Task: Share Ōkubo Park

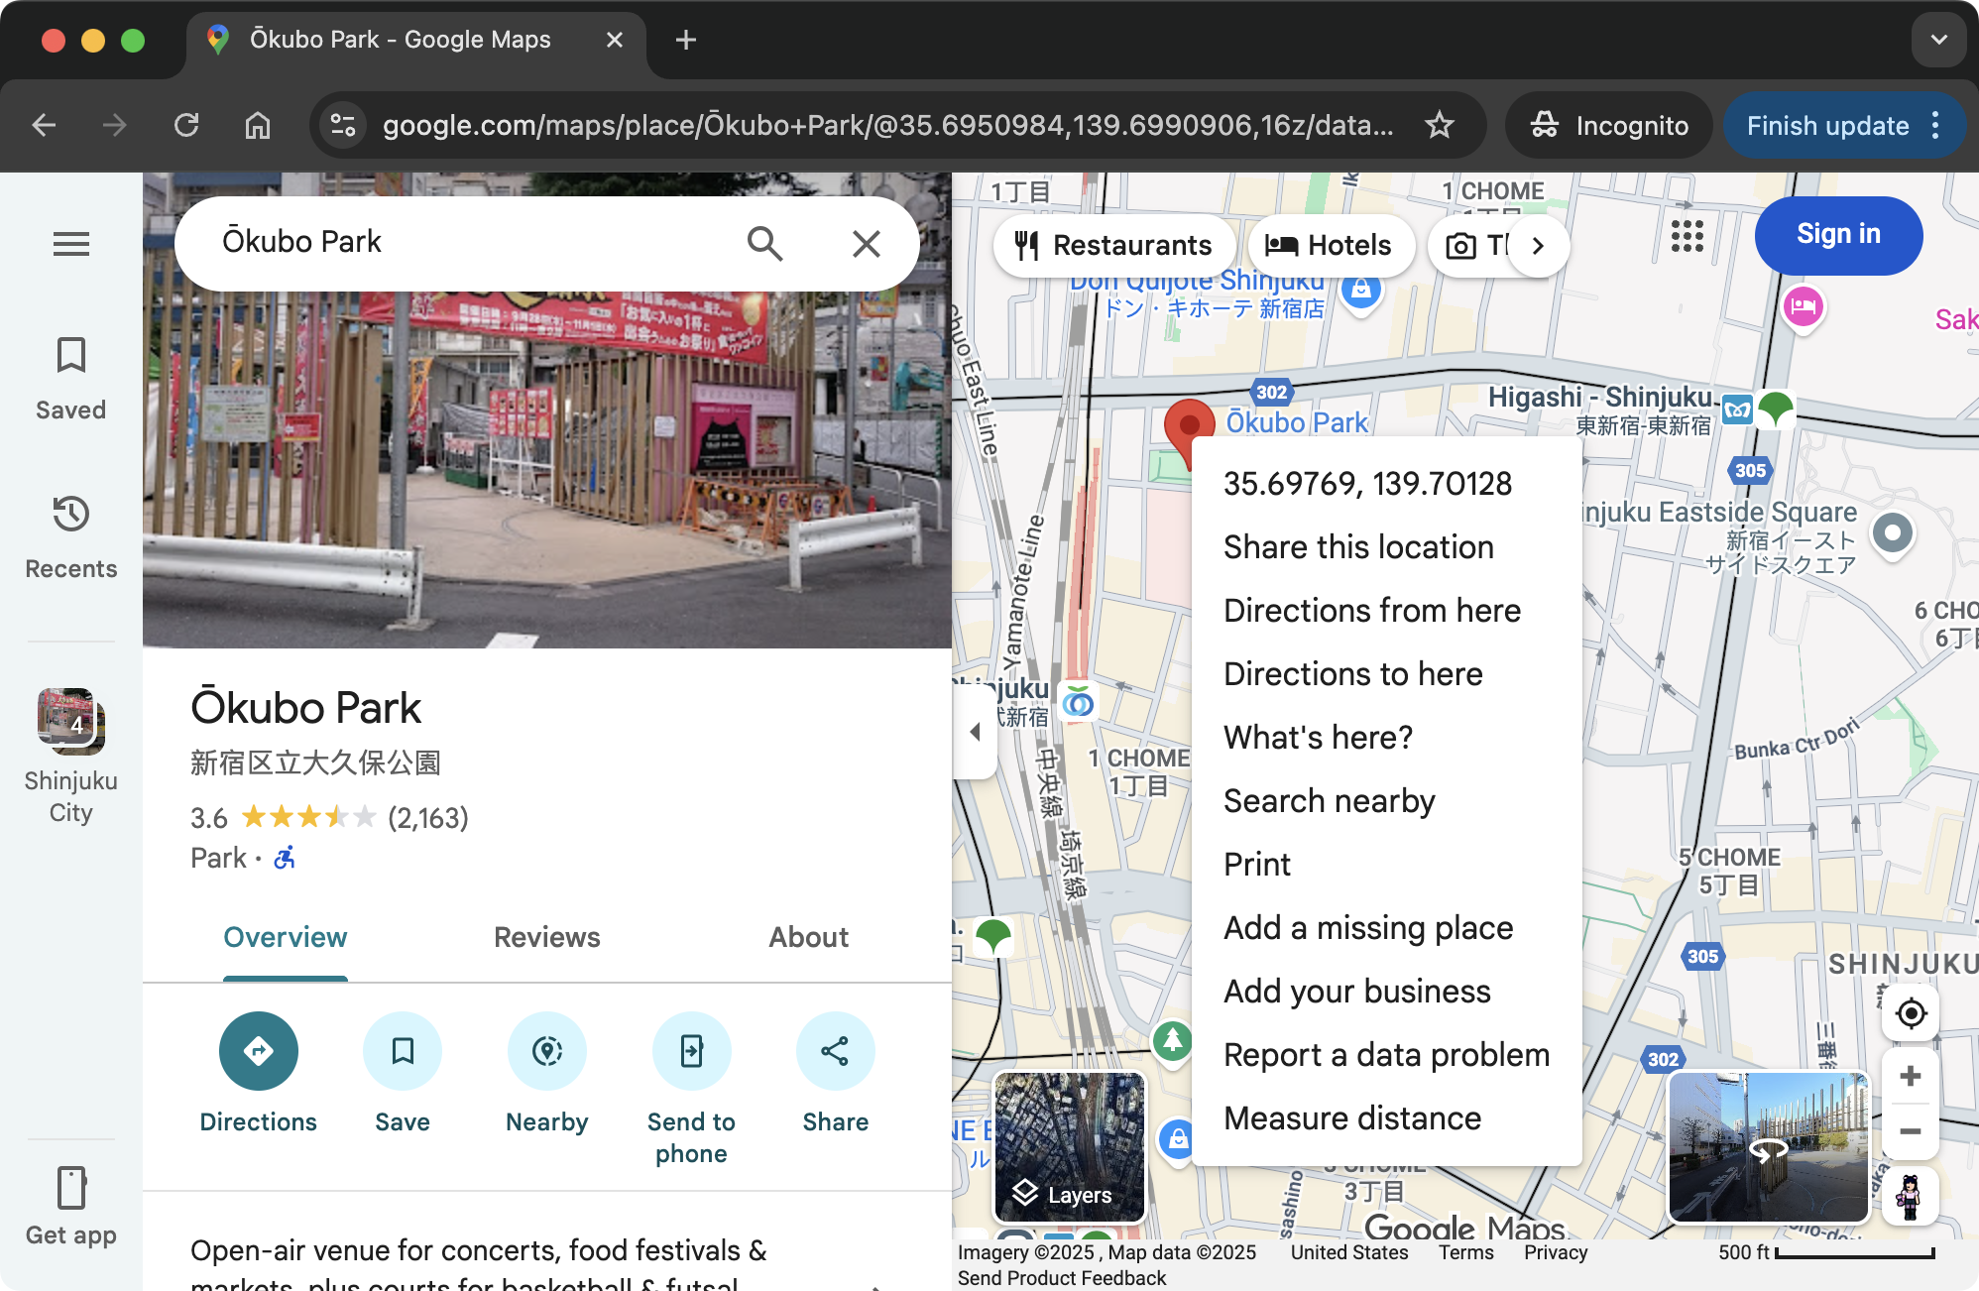Action: pos(834,1050)
